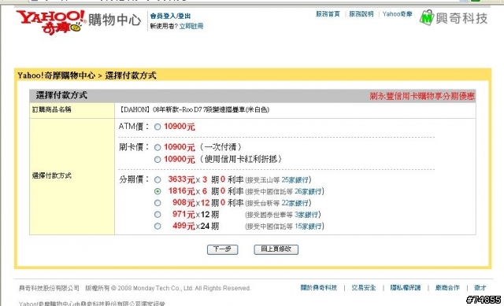Choose 908元 x 12 期 0利率 installment
Screen dimensions: 504x306
157,203
